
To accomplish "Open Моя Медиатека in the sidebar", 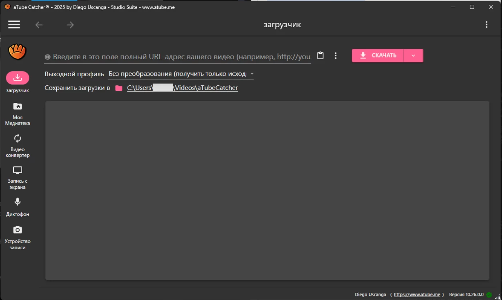I will coord(17,114).
